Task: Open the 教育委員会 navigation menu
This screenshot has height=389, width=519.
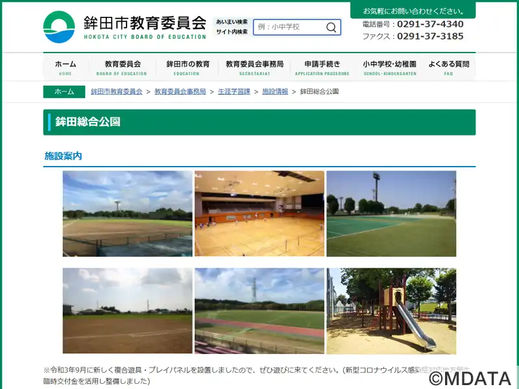Action: click(x=122, y=67)
